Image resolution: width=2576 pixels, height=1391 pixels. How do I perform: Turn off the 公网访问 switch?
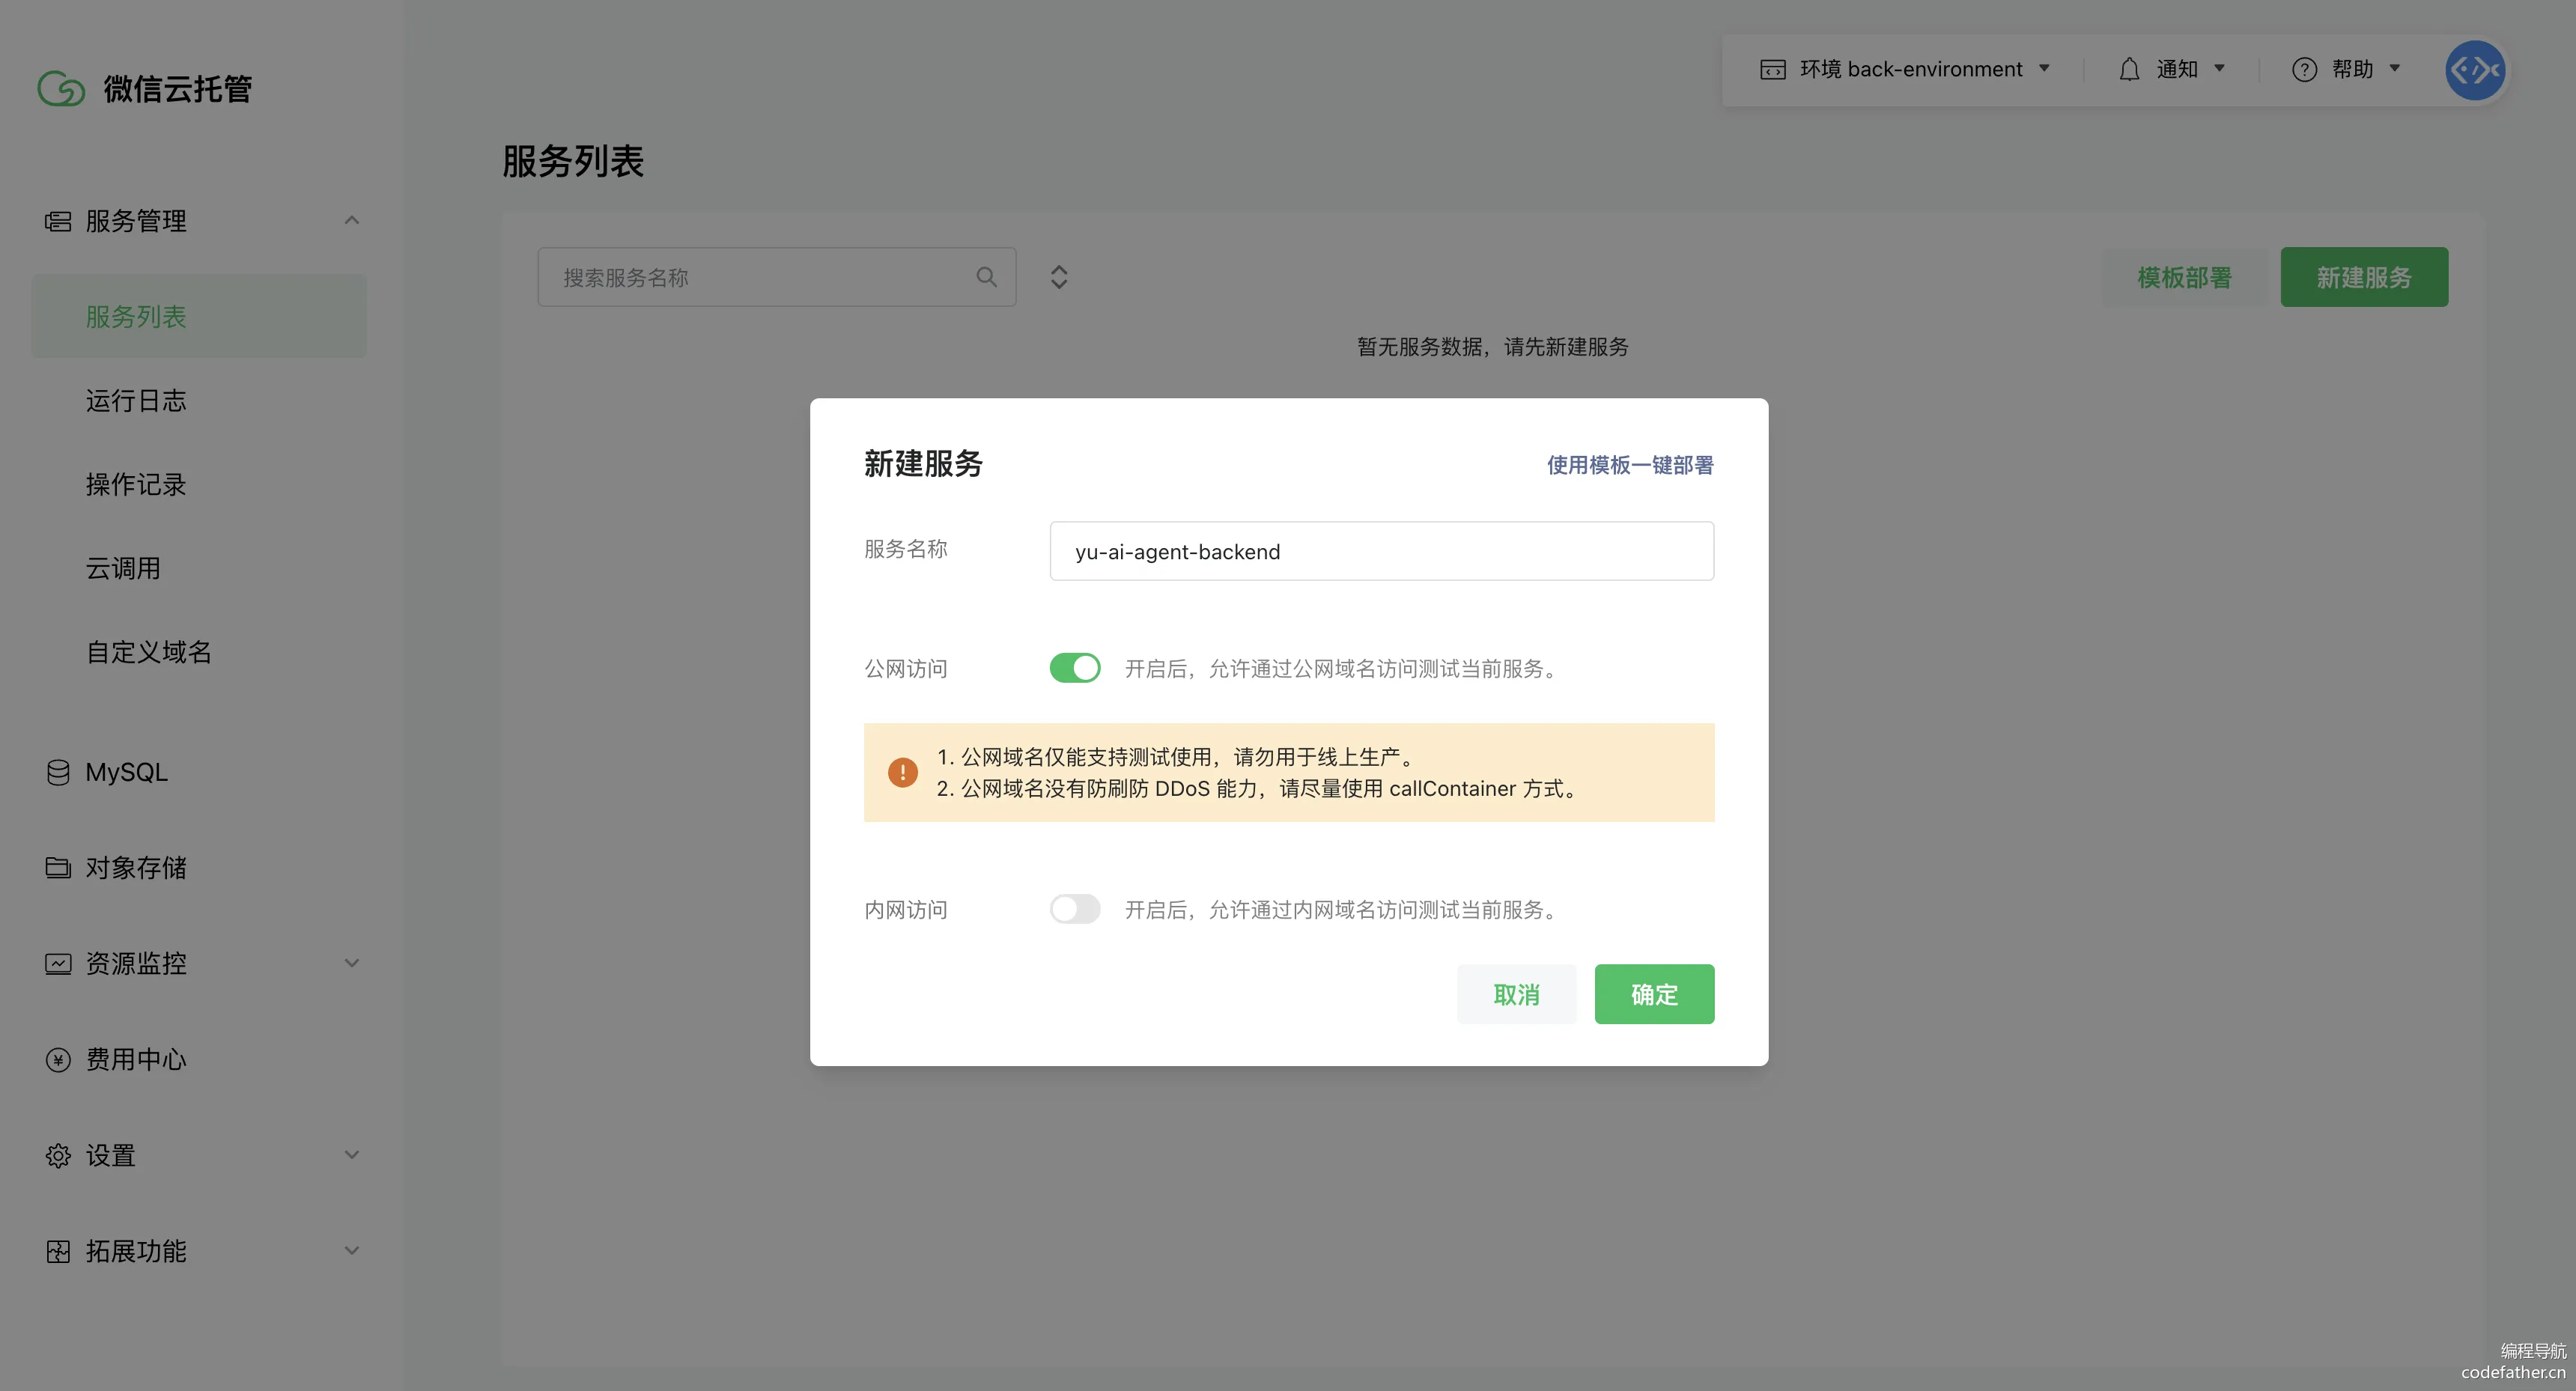pos(1075,668)
